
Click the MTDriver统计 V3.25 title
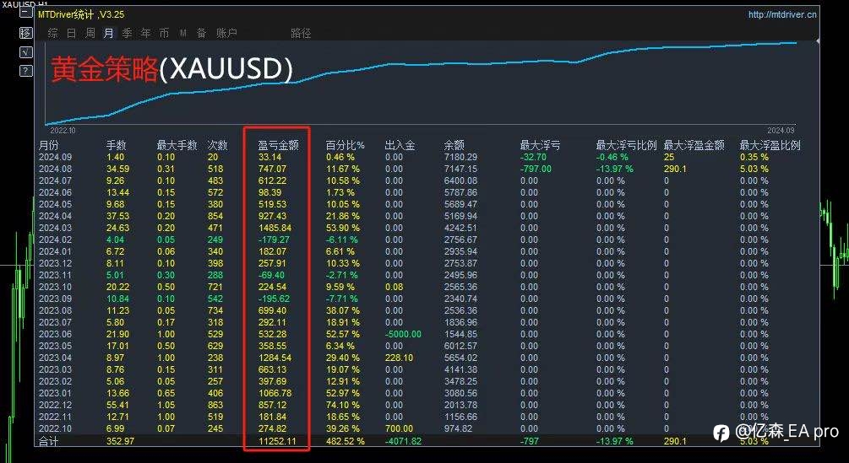pos(81,15)
